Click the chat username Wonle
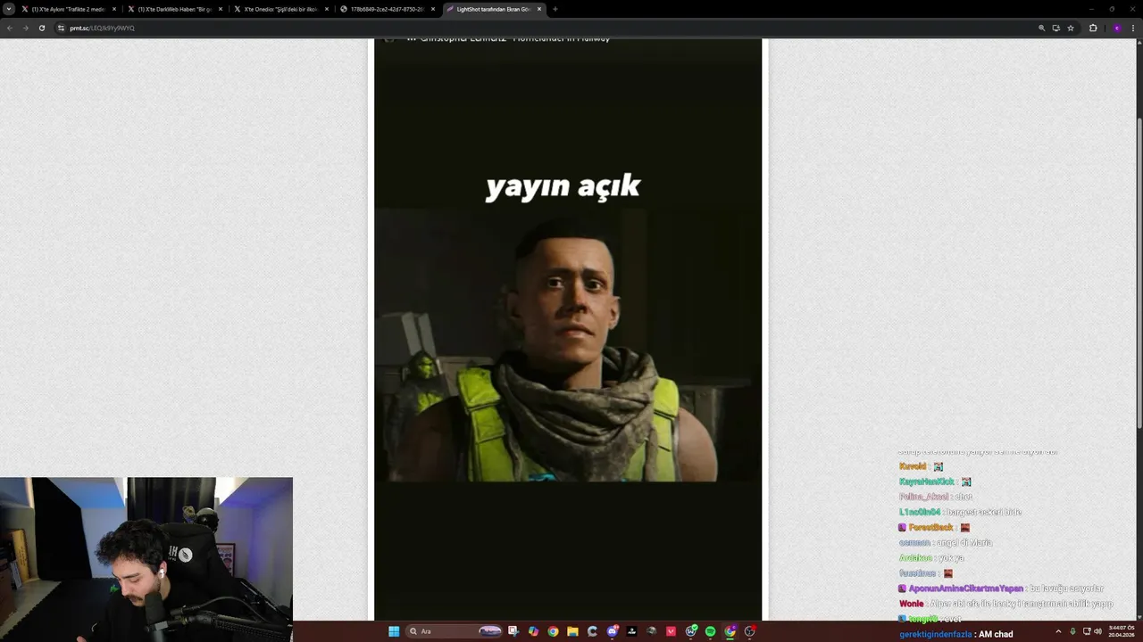Image resolution: width=1143 pixels, height=642 pixels. (x=911, y=604)
